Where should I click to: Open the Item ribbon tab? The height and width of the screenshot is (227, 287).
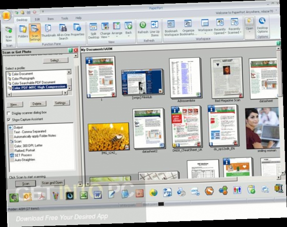click(50, 19)
